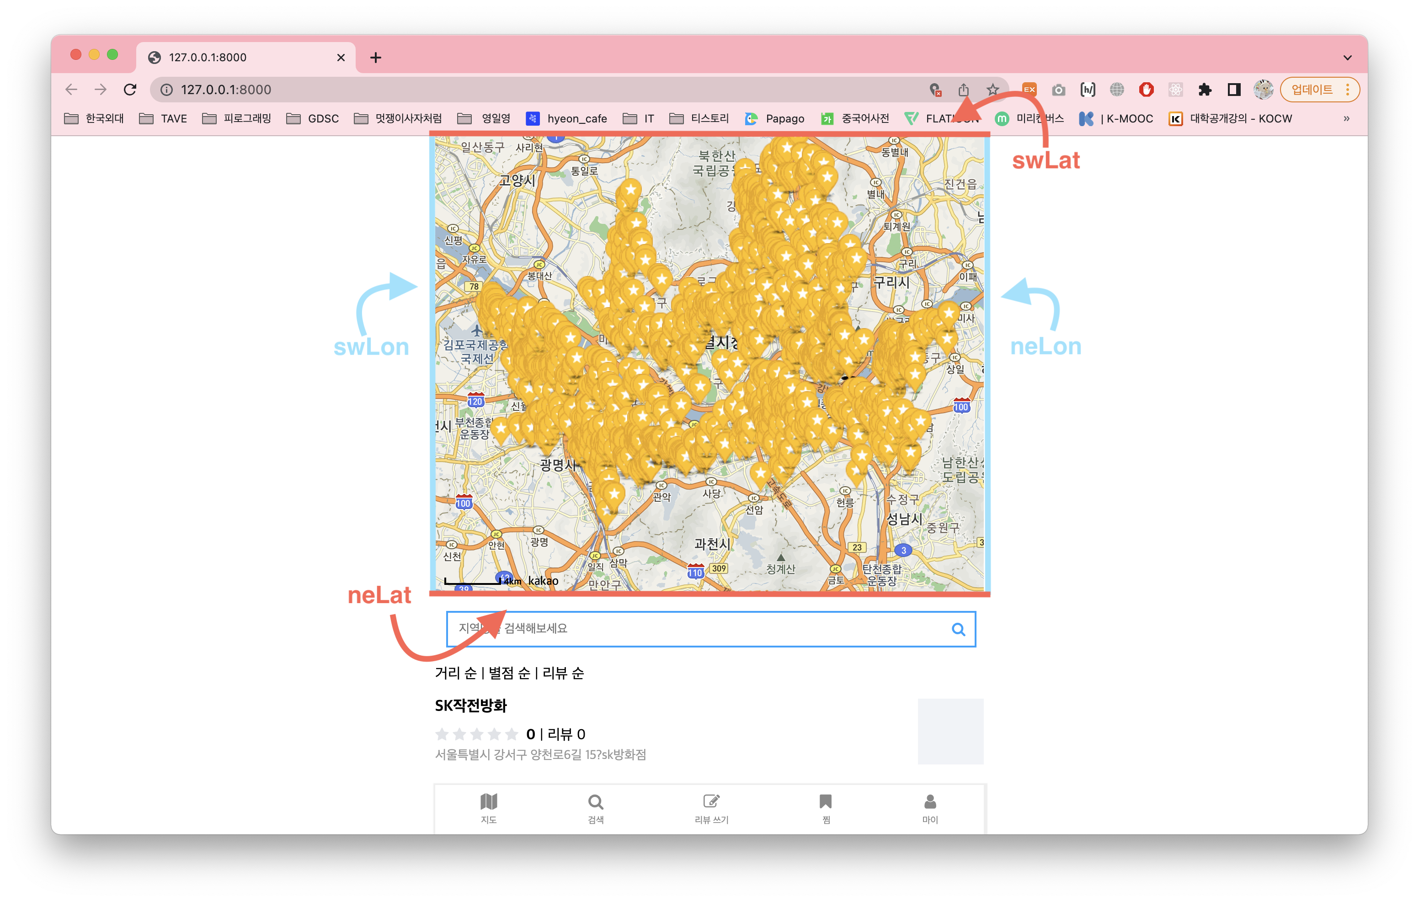This screenshot has height=902, width=1419.
Task: Bookmark this page with star icon
Action: [x=993, y=90]
